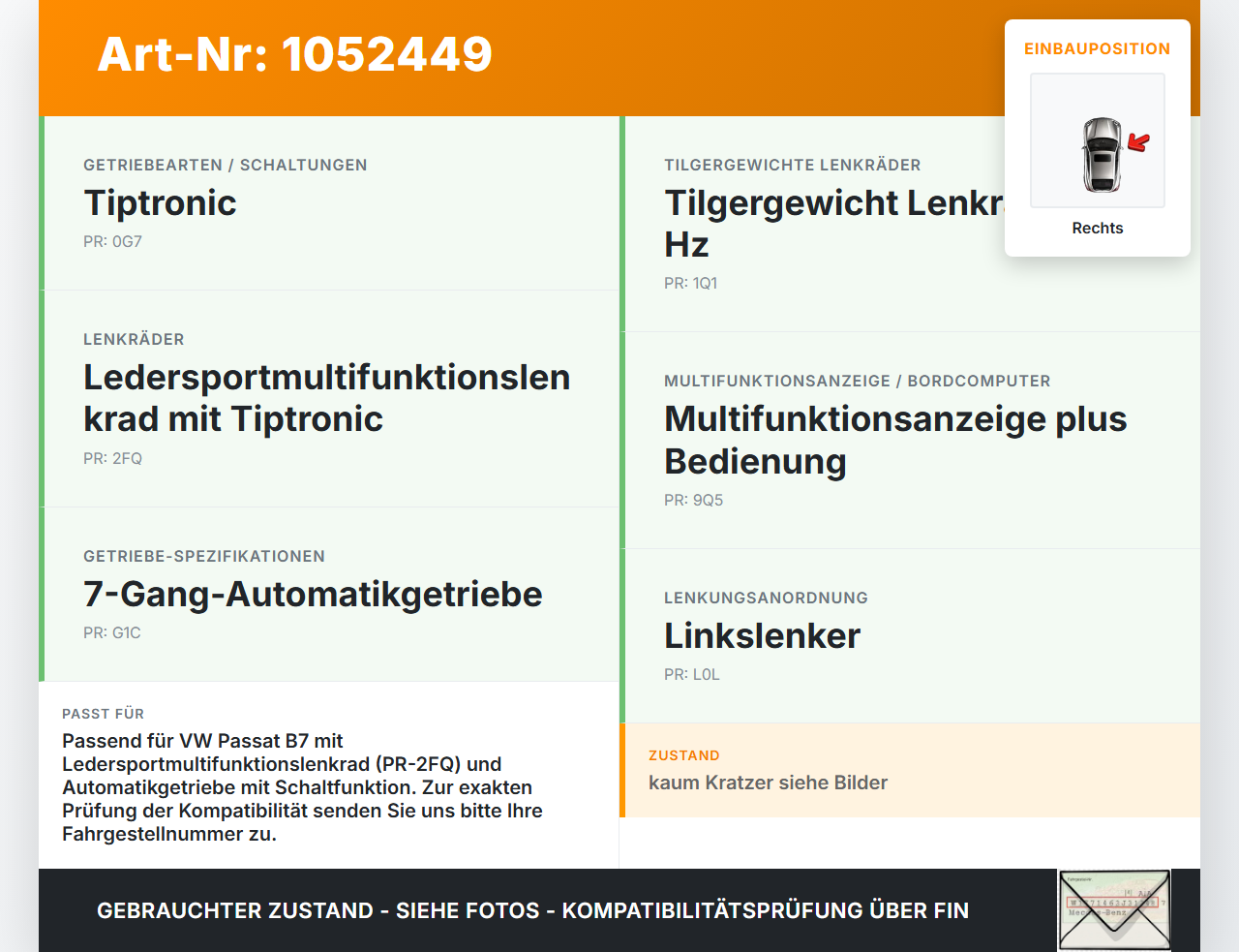Viewport: 1239px width, 952px height.
Task: Select the Art-Nr: 1052449 heading
Action: point(295,54)
